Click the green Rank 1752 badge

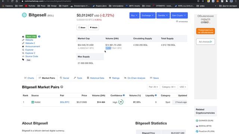(31, 36)
